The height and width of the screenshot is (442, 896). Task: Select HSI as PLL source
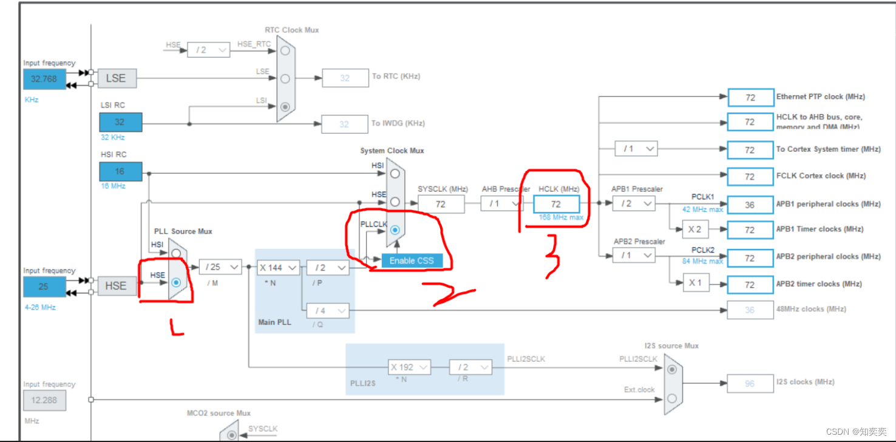coord(176,252)
